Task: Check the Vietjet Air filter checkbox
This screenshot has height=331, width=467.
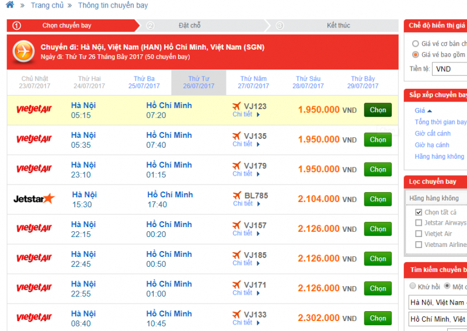Action: [x=419, y=234]
